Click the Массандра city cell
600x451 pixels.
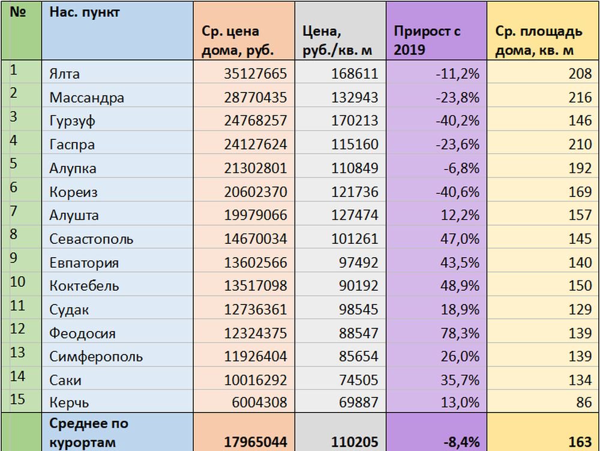pos(86,98)
